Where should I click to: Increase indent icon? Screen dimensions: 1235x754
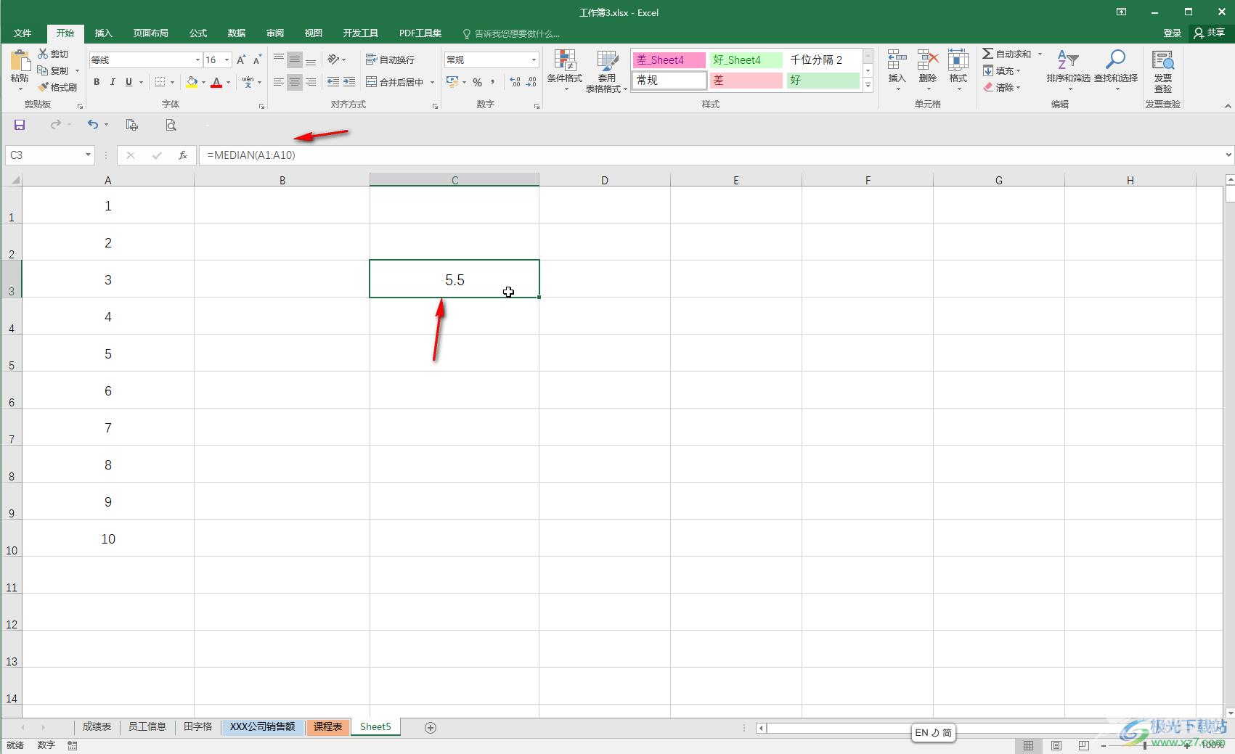pyautogui.click(x=349, y=82)
